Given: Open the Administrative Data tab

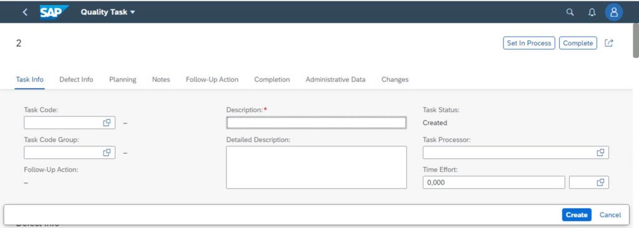Looking at the screenshot, I should pos(335,79).
